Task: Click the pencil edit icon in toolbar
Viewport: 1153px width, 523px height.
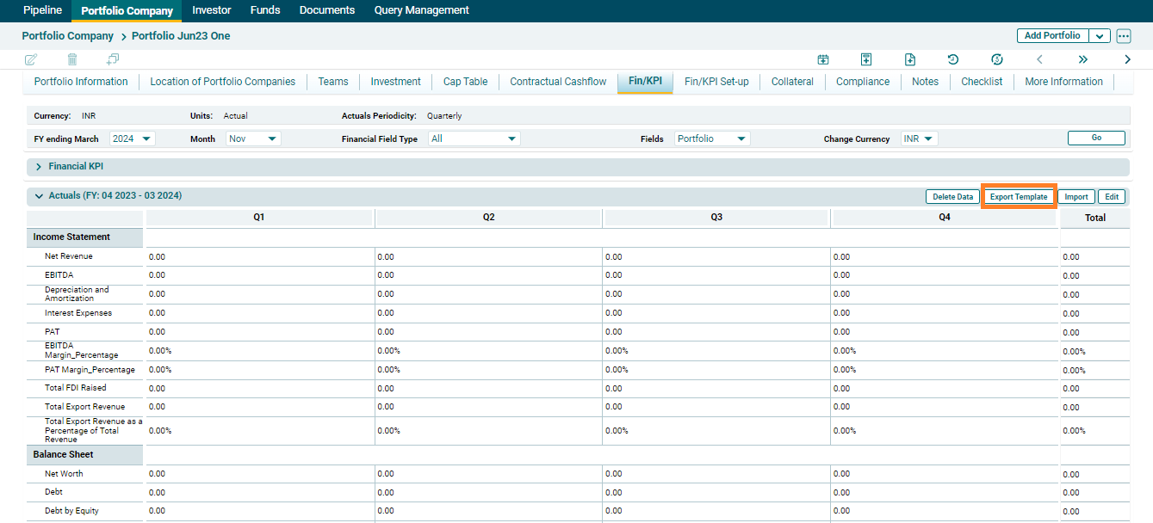Action: click(x=31, y=59)
